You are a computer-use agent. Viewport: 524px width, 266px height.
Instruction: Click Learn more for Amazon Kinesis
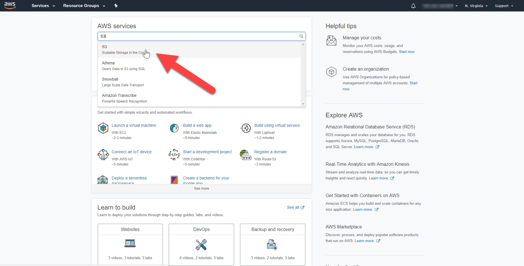(379, 178)
